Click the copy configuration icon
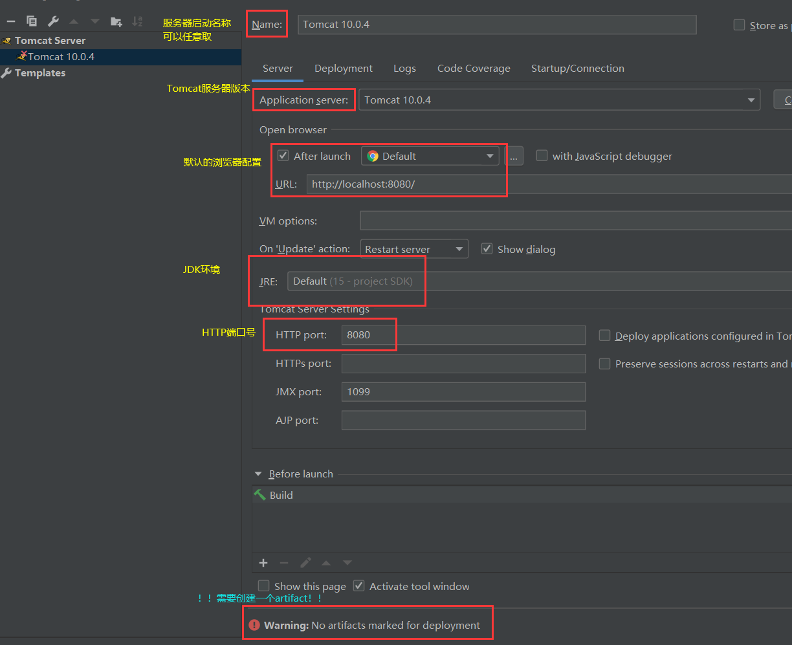This screenshot has width=792, height=645. 32,21
